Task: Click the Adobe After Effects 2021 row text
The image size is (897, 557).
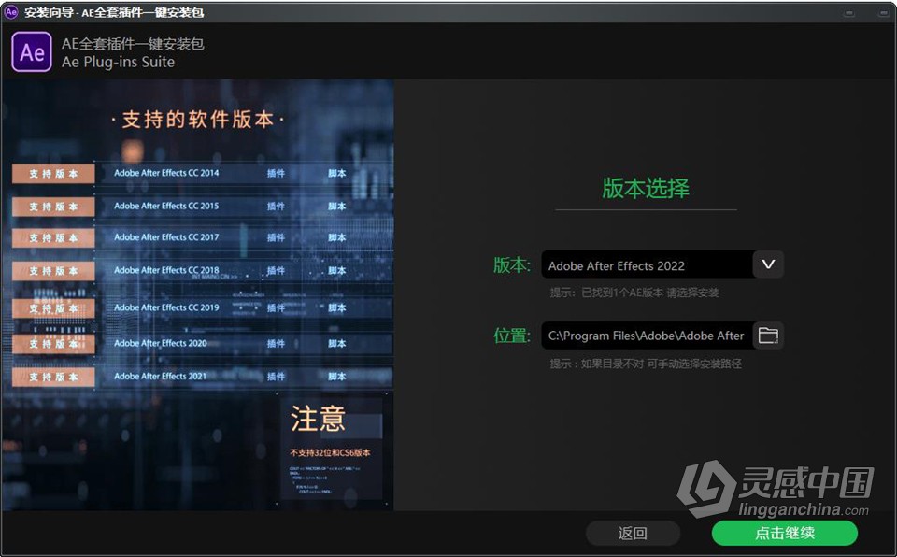Action: coord(160,376)
